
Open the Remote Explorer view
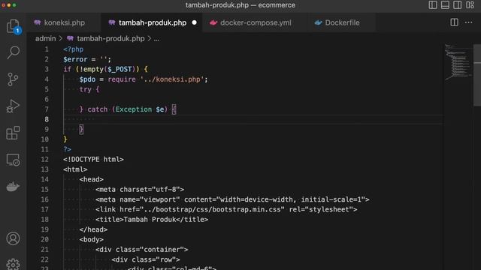click(x=13, y=160)
